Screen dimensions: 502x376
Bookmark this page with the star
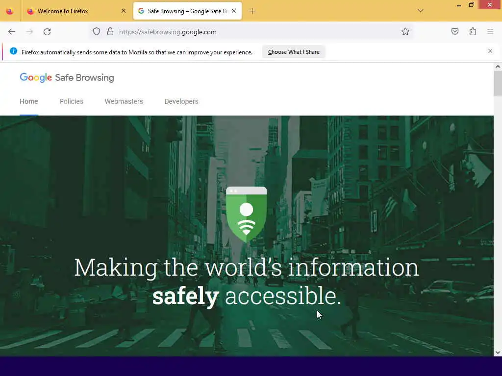pyautogui.click(x=405, y=31)
